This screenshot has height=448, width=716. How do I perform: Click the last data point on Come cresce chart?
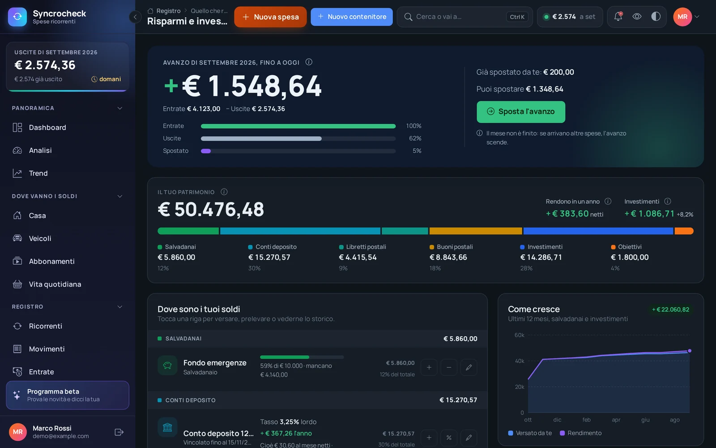(x=690, y=351)
